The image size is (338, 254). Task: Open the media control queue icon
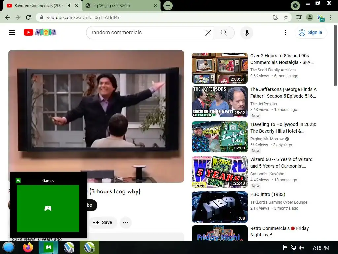[x=299, y=17]
